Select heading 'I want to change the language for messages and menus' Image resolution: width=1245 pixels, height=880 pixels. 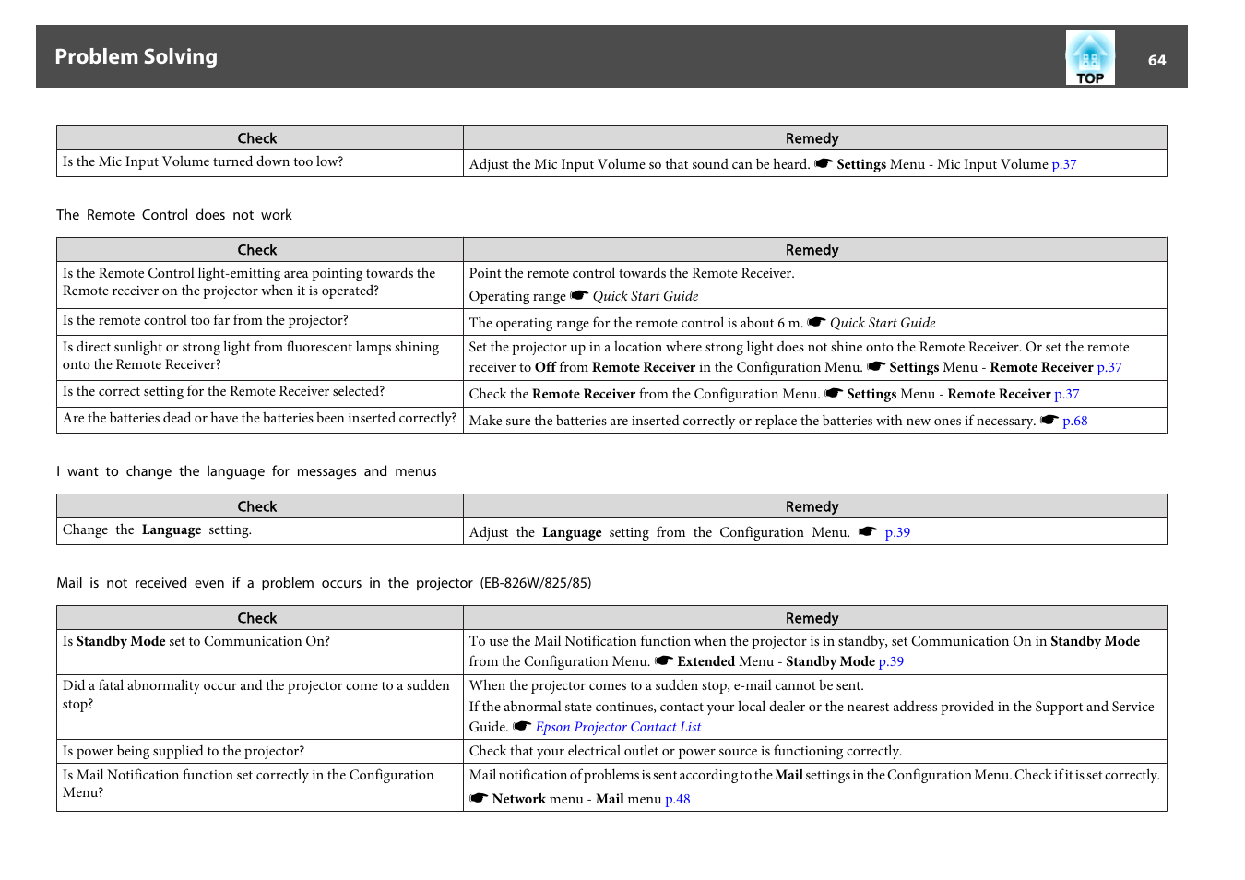pyautogui.click(x=246, y=471)
